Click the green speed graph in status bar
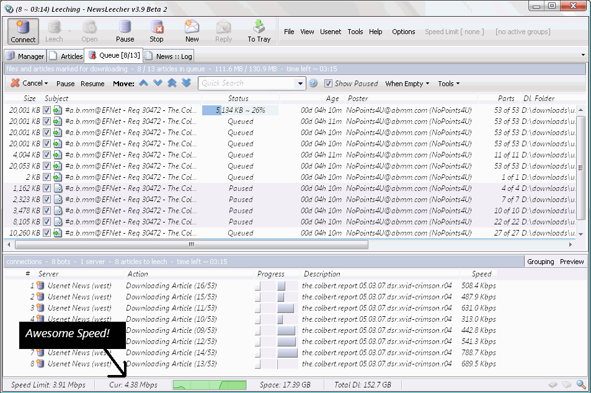 pyautogui.click(x=210, y=385)
